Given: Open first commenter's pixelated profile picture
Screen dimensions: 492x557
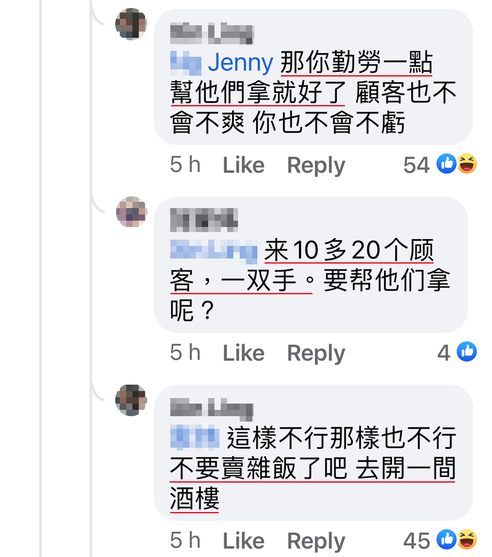Looking at the screenshot, I should [x=131, y=24].
